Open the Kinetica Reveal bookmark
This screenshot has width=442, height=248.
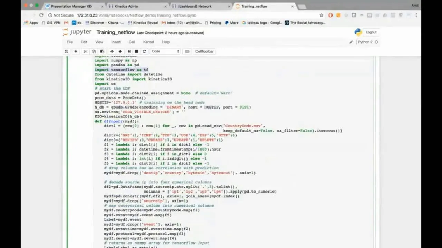[143, 23]
